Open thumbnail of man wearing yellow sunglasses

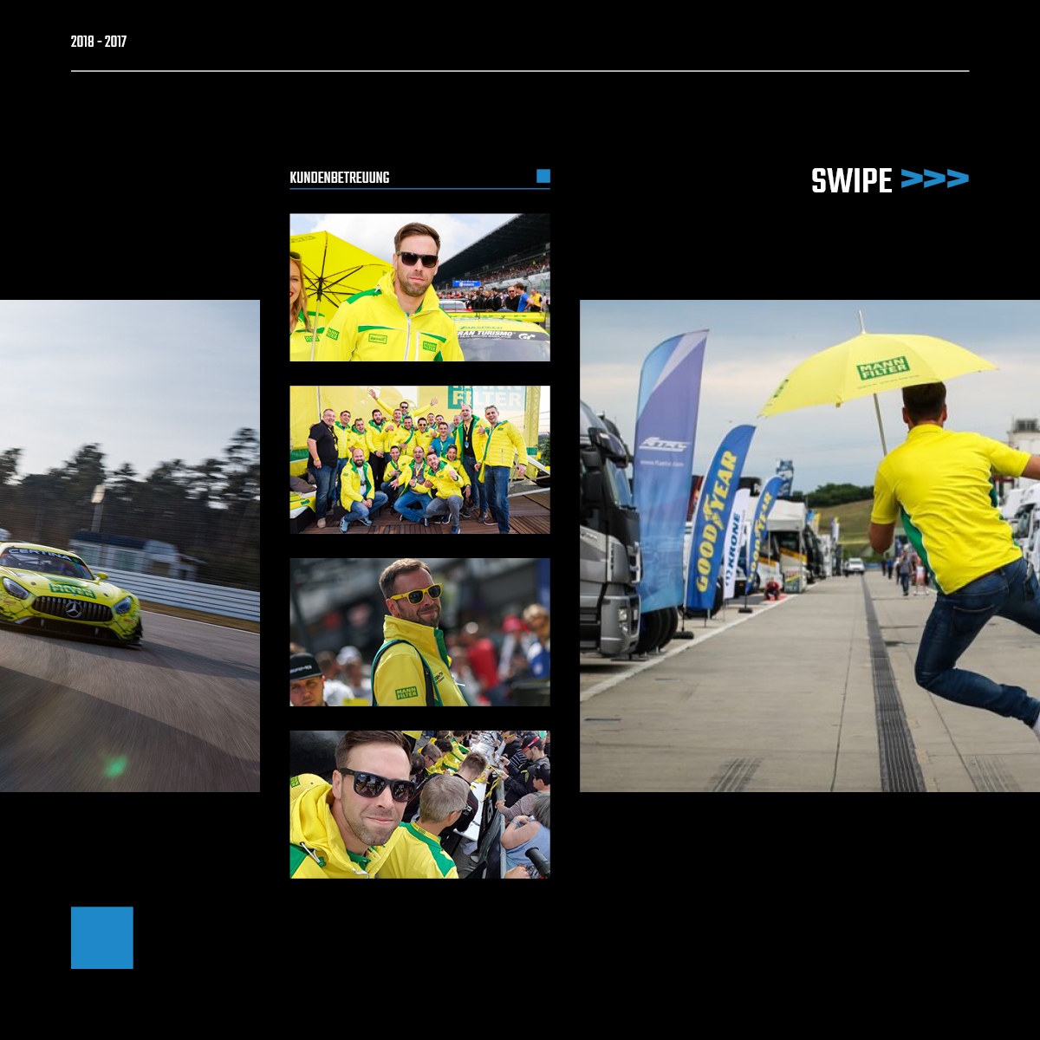click(419, 632)
